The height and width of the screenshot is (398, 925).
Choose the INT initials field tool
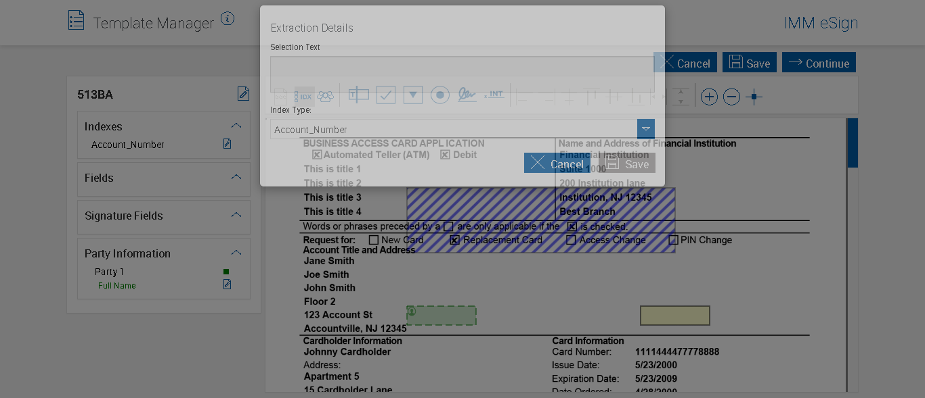pos(495,95)
